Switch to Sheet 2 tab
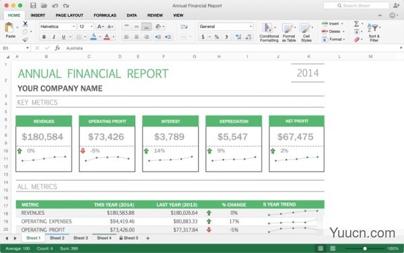Image resolution: width=404 pixels, height=253 pixels. click(57, 238)
